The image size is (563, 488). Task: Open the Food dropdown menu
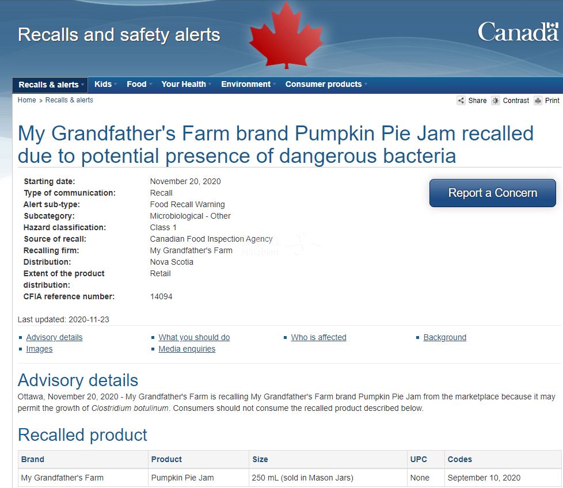[138, 84]
